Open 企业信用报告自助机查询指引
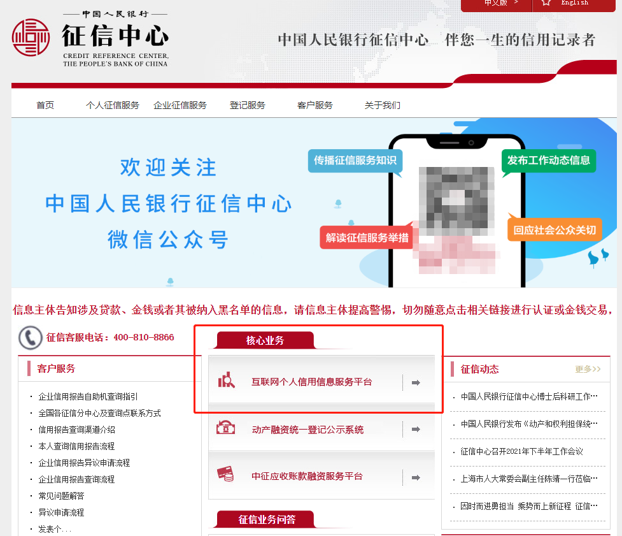 (88, 396)
